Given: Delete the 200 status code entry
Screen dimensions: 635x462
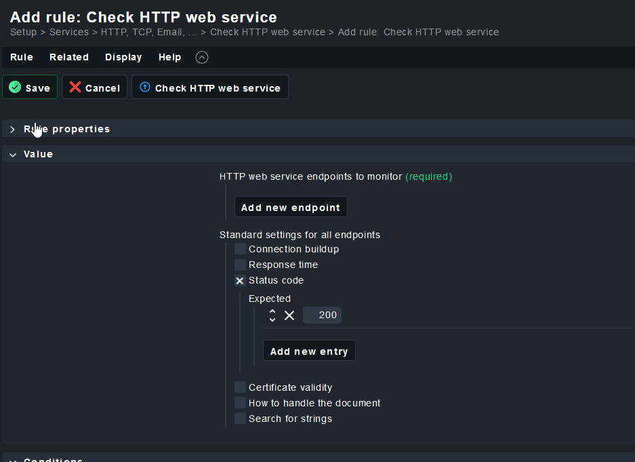Looking at the screenshot, I should (x=289, y=315).
